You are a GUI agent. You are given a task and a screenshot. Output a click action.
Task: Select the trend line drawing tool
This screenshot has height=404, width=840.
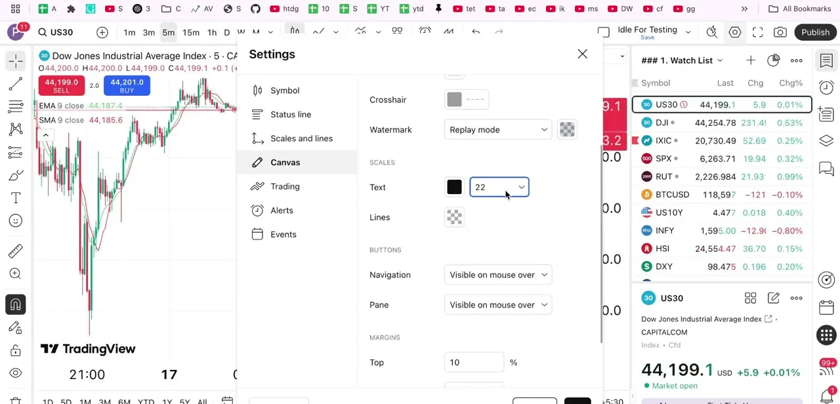click(16, 84)
